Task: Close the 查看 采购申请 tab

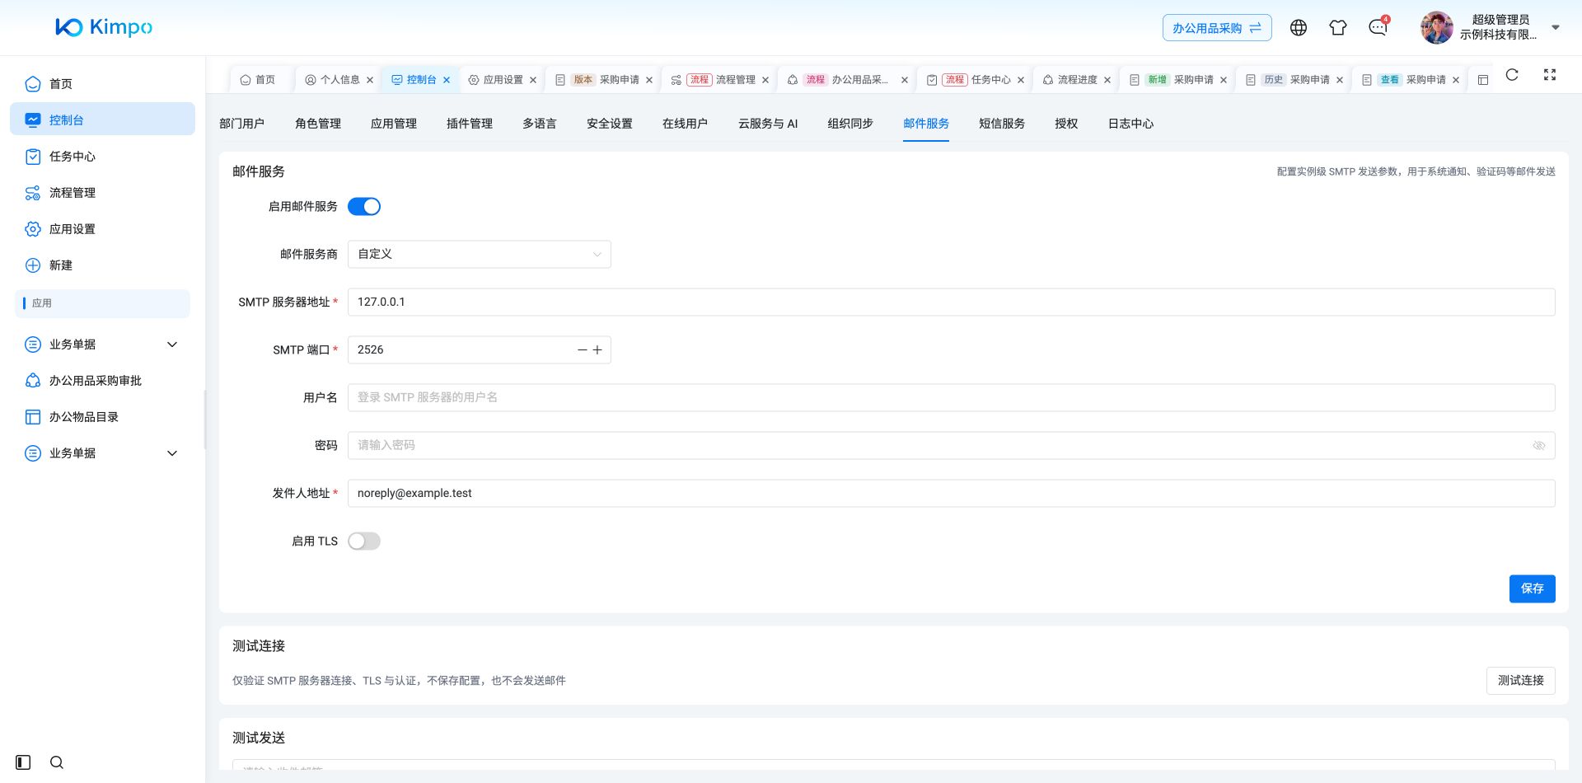Action: click(x=1456, y=80)
